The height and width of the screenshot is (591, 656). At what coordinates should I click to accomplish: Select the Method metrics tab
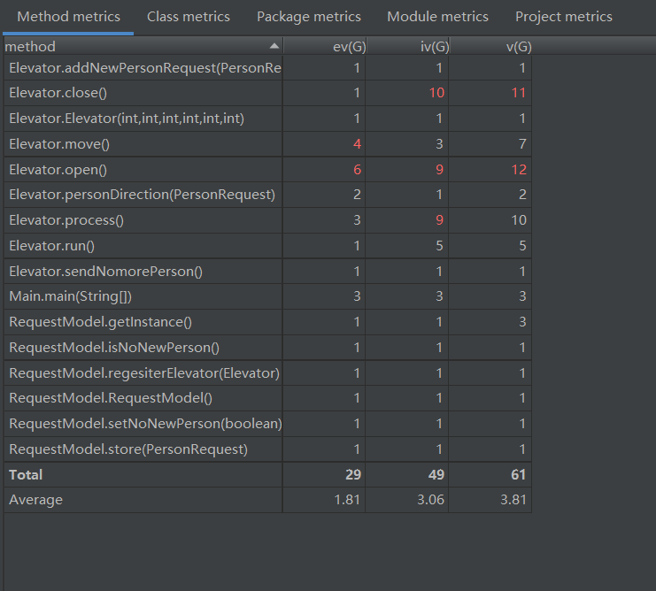[68, 17]
